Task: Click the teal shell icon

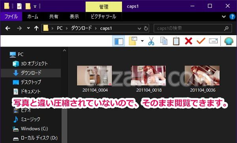Action: [229, 41]
